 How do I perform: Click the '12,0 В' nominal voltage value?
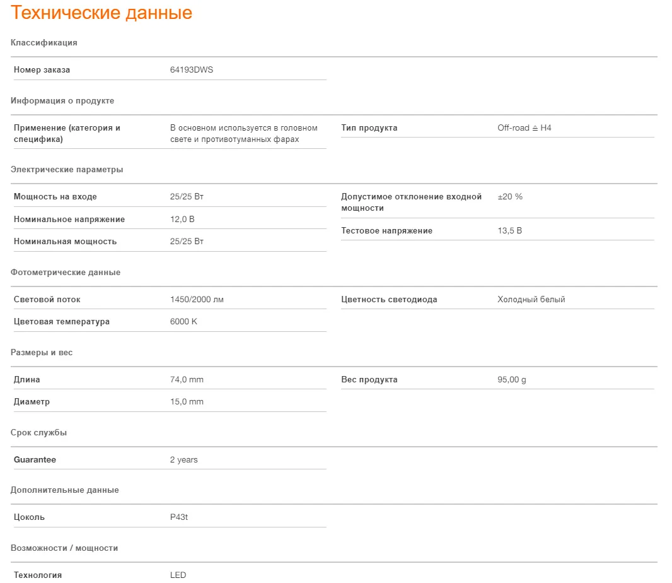pos(182,219)
